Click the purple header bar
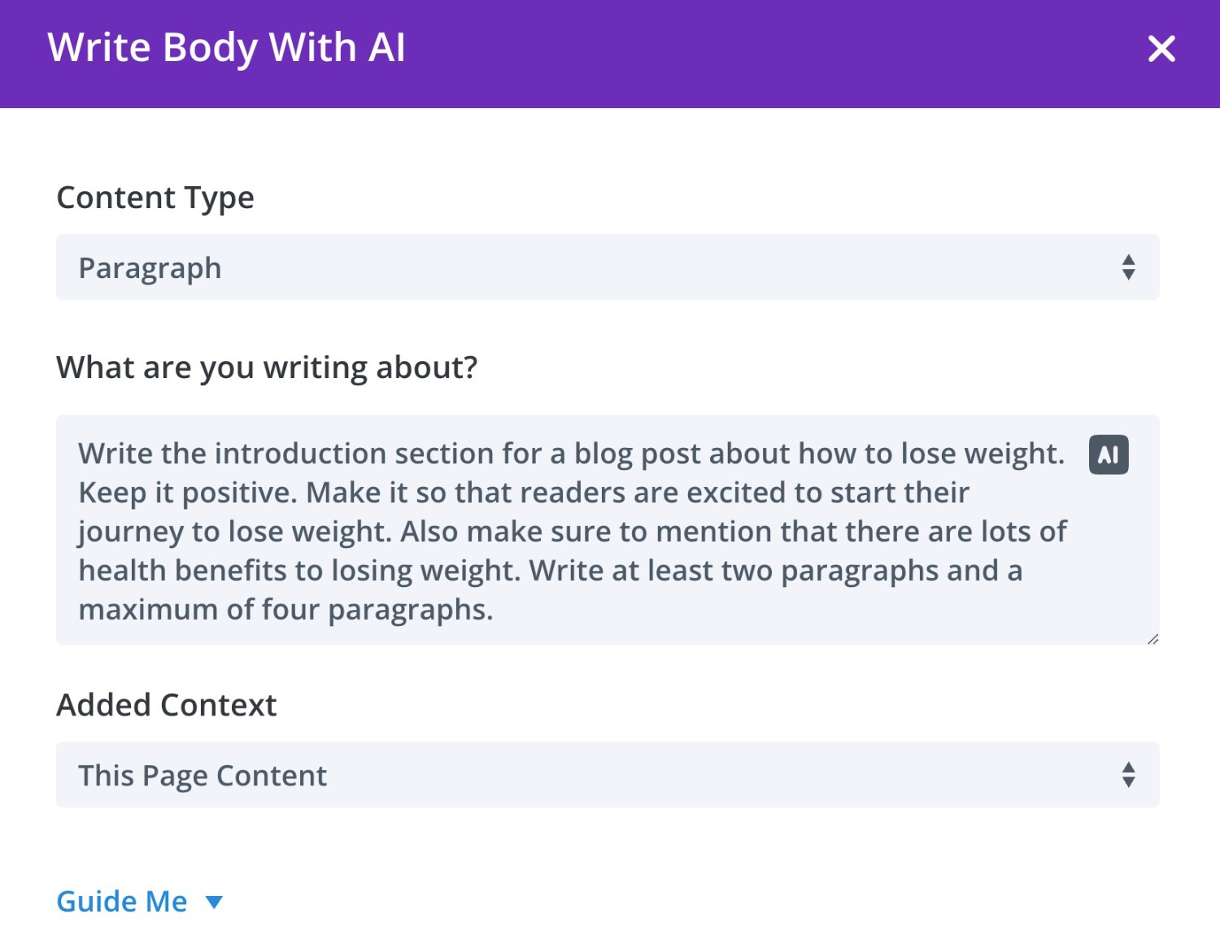 [x=610, y=54]
